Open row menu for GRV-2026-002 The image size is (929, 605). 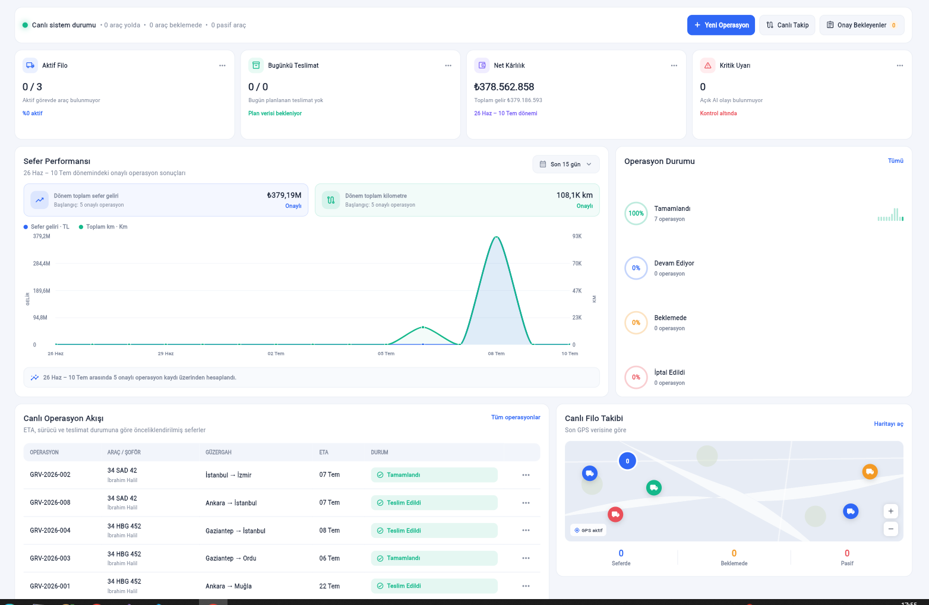pyautogui.click(x=526, y=475)
